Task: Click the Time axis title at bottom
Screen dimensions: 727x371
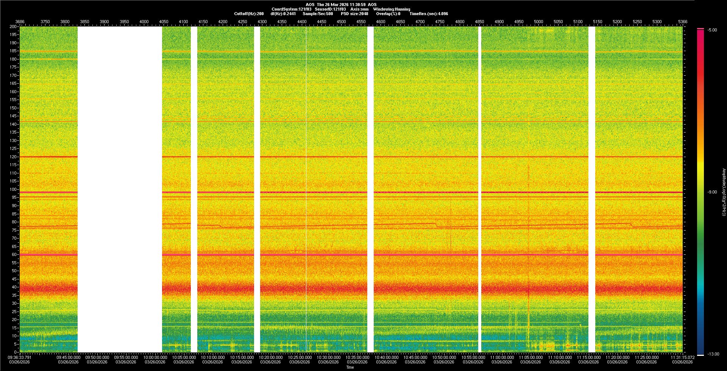Action: [x=350, y=367]
